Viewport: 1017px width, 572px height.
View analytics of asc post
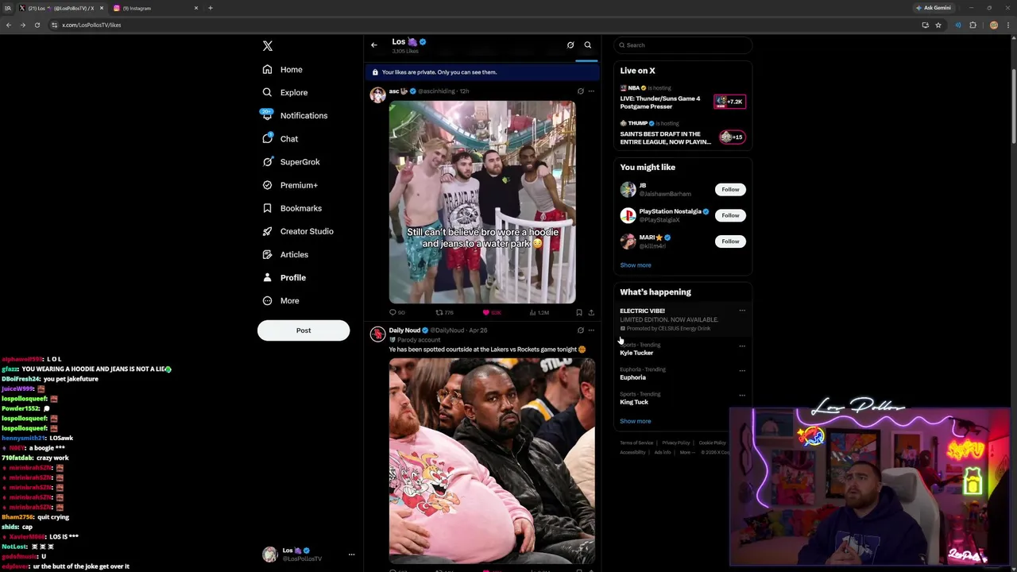point(539,313)
